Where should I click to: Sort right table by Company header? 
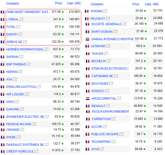coord(97,4)
